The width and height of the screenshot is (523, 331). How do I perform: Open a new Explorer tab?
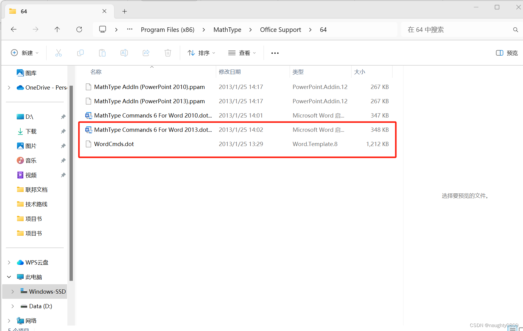pyautogui.click(x=124, y=11)
